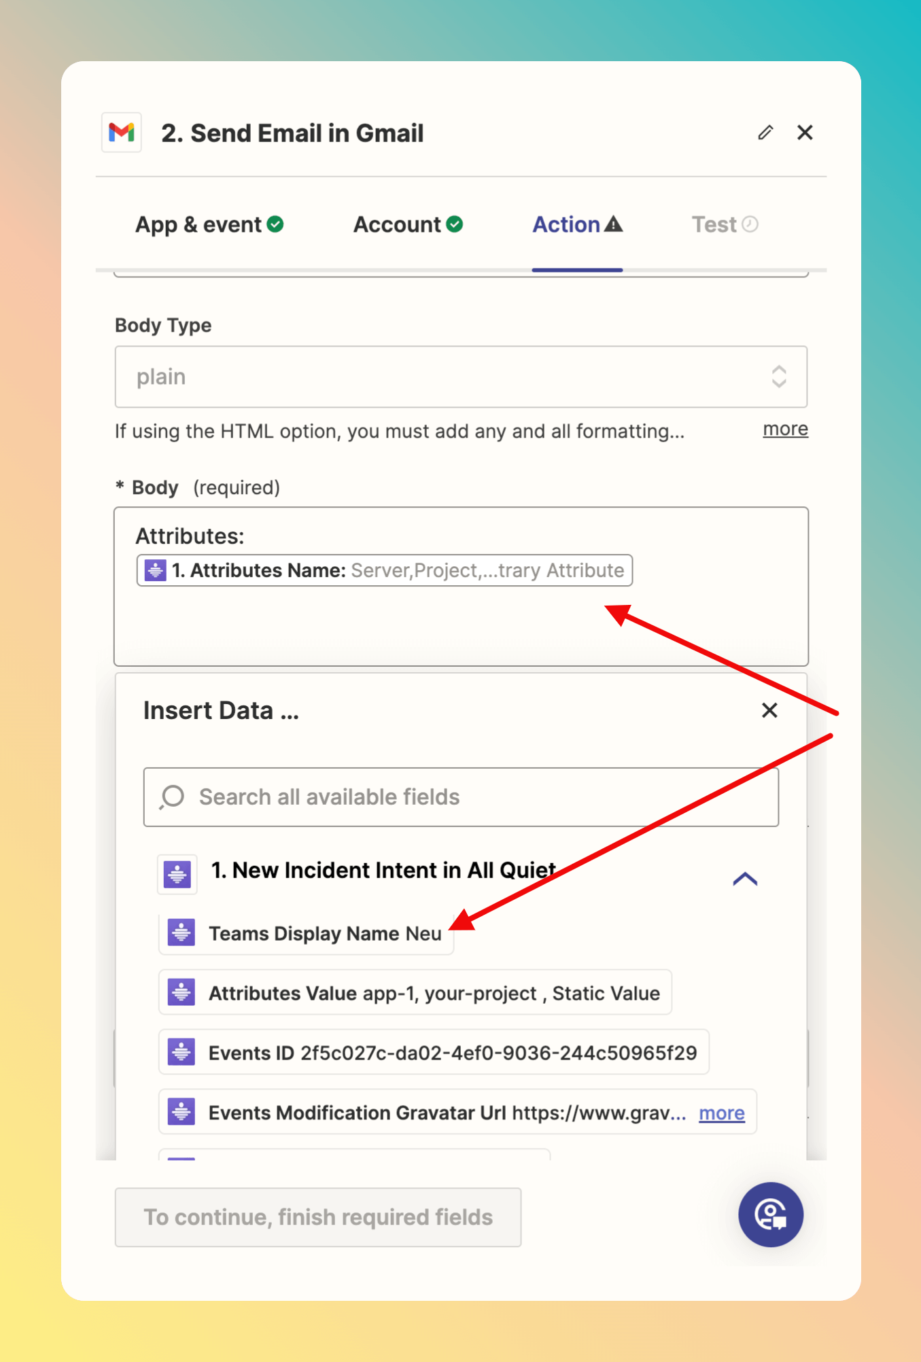This screenshot has width=921, height=1362.
Task: Click more link for HTML option help
Action: [785, 429]
